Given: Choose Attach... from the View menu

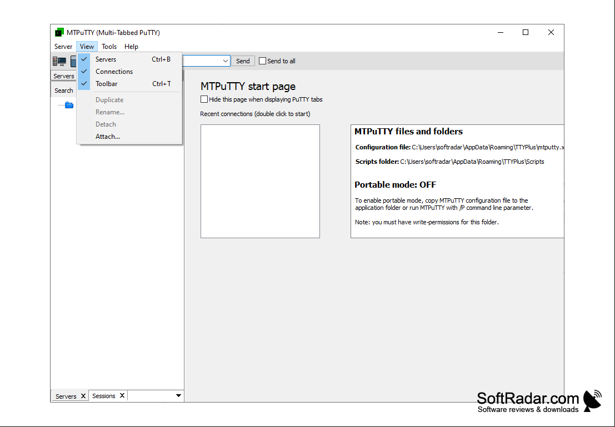Looking at the screenshot, I should pyautogui.click(x=129, y=137).
